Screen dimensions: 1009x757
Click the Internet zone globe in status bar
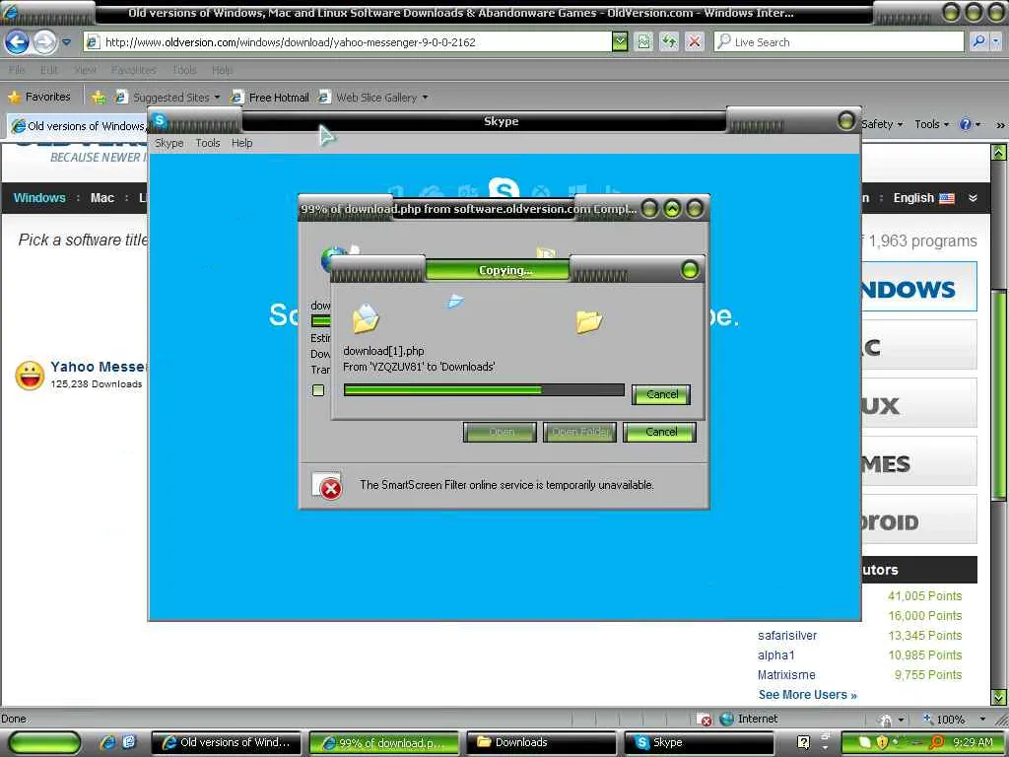[726, 719]
